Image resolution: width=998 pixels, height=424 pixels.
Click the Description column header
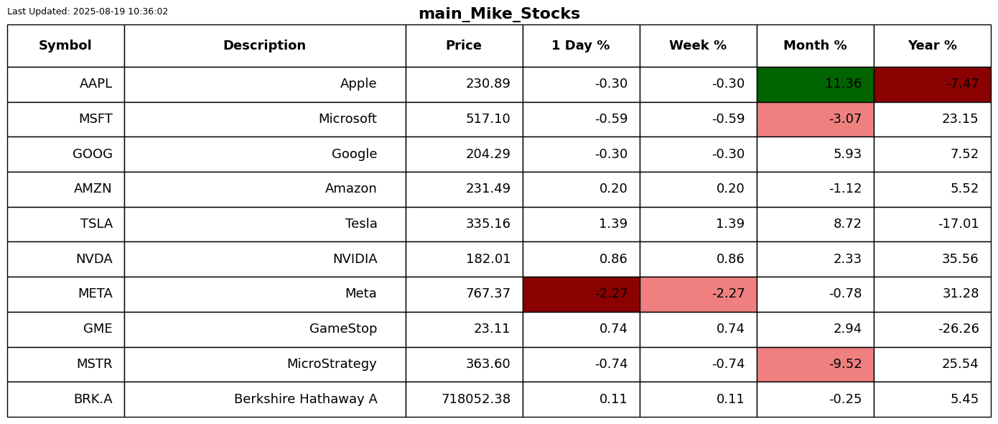[264, 46]
